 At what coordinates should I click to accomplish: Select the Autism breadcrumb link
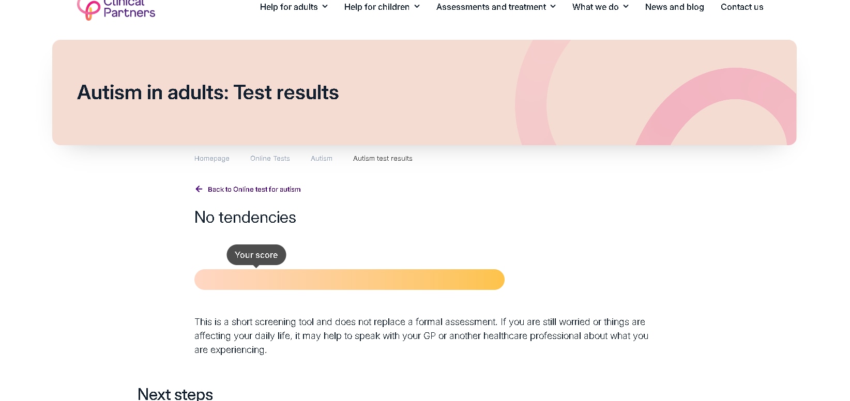tap(322, 159)
